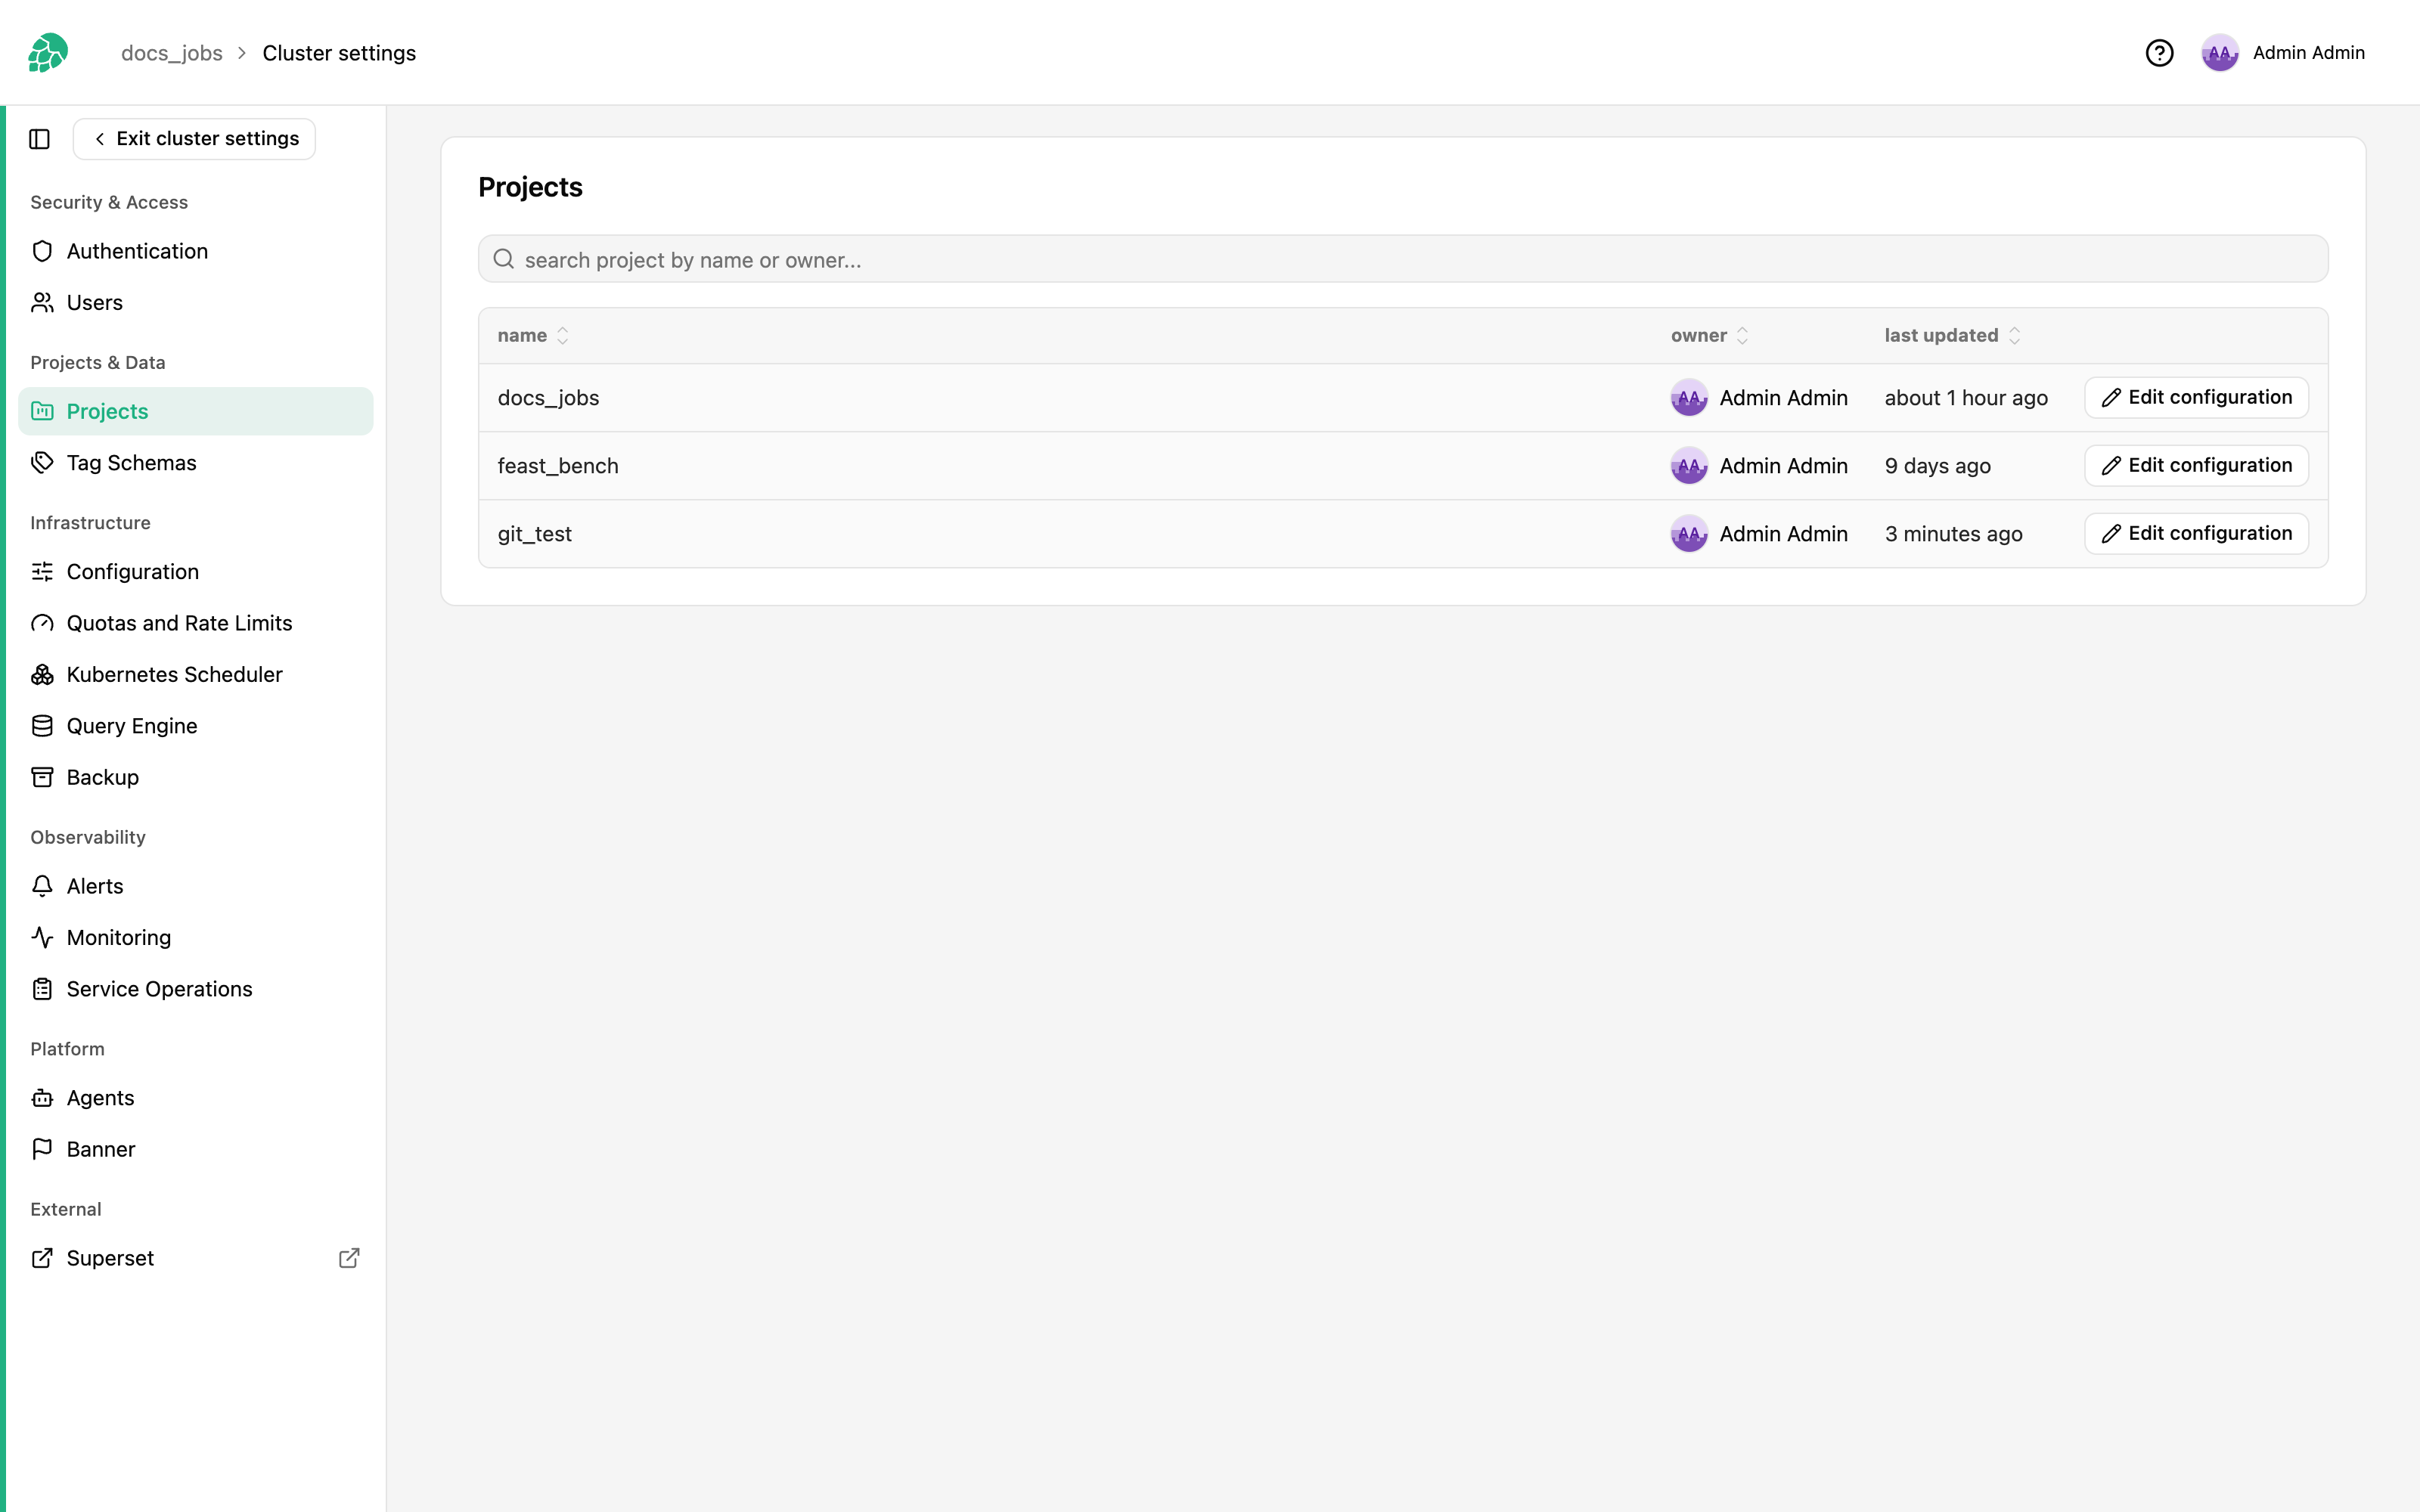Image resolution: width=2420 pixels, height=1512 pixels.
Task: Select the git_test project name
Action: [x=535, y=534]
